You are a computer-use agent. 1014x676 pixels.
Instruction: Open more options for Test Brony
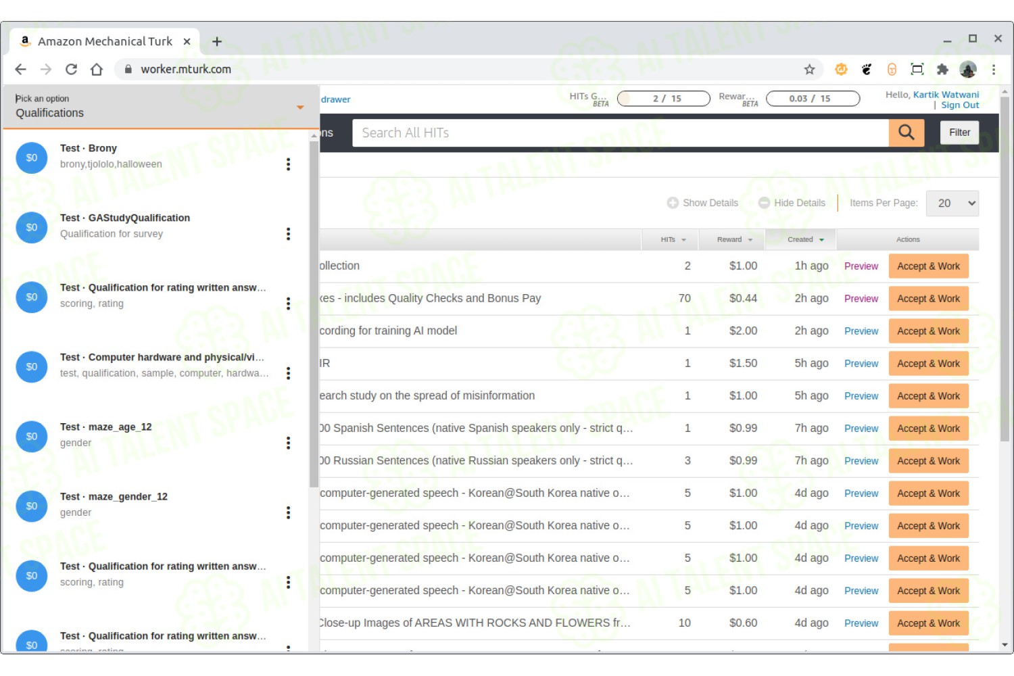click(x=288, y=164)
